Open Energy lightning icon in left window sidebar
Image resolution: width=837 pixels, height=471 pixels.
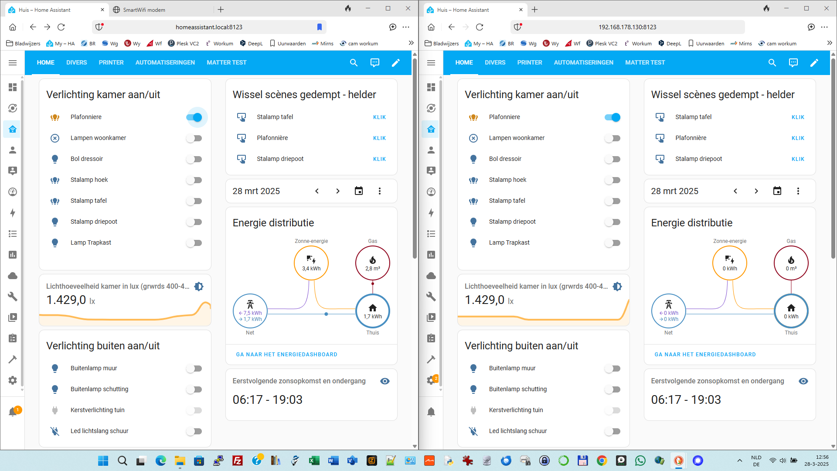click(x=13, y=213)
